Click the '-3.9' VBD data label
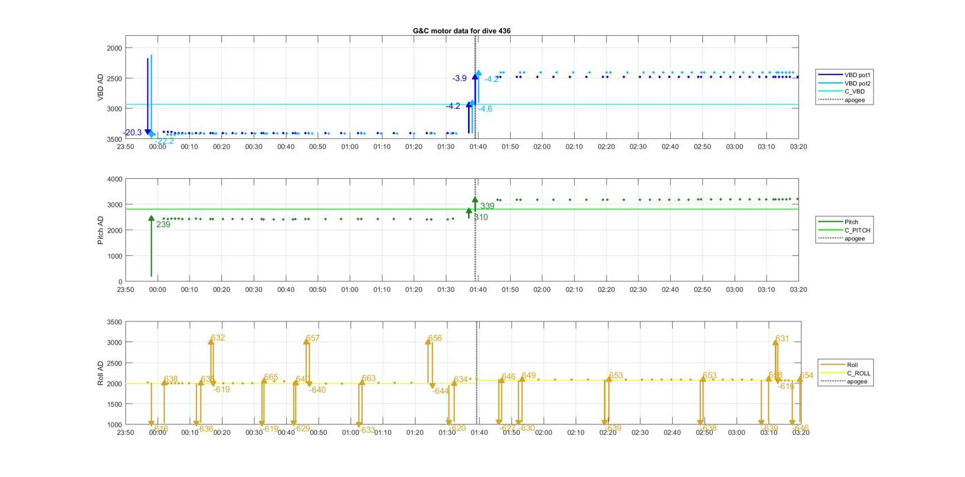965x477 pixels. pyautogui.click(x=459, y=78)
